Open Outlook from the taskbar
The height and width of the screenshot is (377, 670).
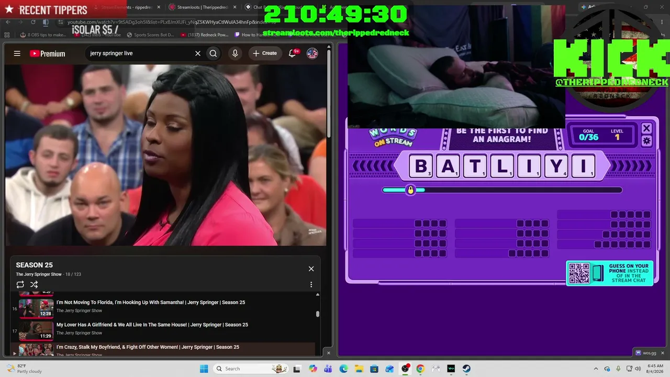pos(389,369)
